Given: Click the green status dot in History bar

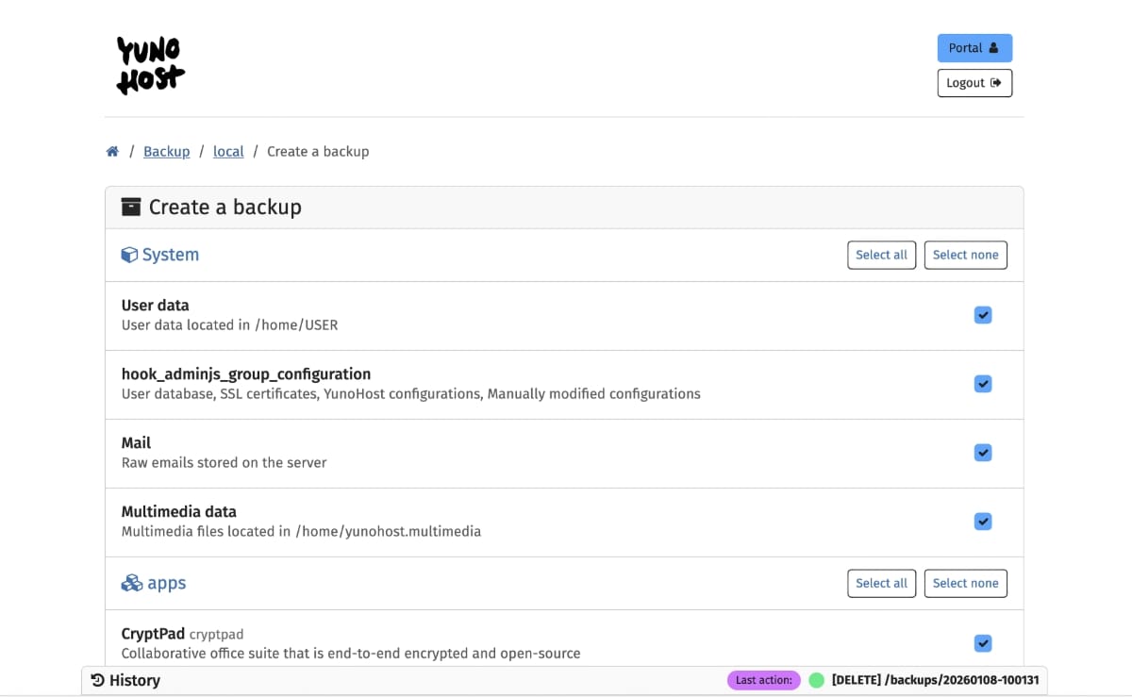Looking at the screenshot, I should pyautogui.click(x=816, y=680).
